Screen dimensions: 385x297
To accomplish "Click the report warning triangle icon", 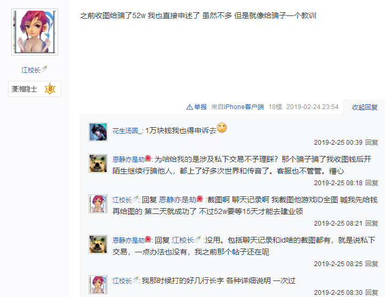I will pyautogui.click(x=189, y=107).
